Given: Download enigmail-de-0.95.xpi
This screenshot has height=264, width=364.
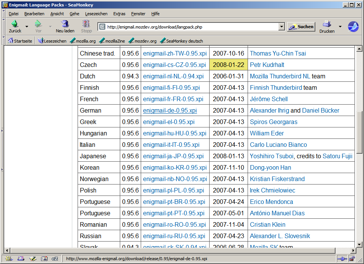Looking at the screenshot, I should 170,111.
